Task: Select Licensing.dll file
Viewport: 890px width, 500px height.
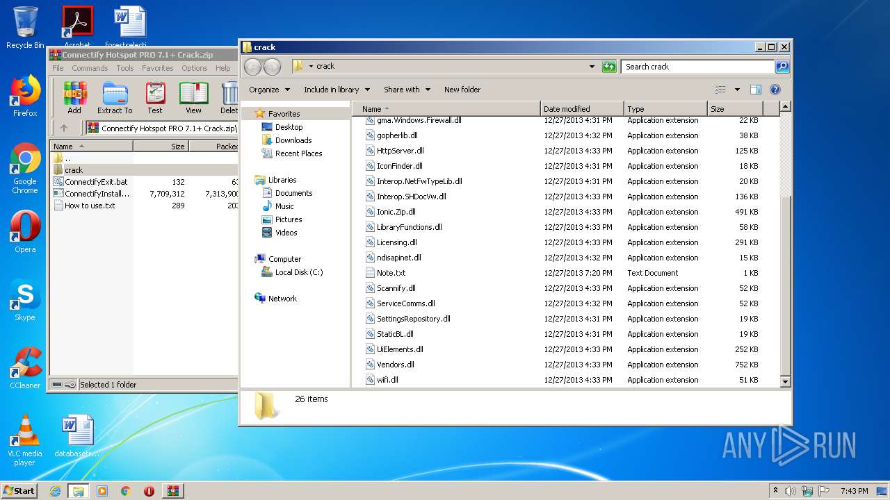Action: click(396, 242)
